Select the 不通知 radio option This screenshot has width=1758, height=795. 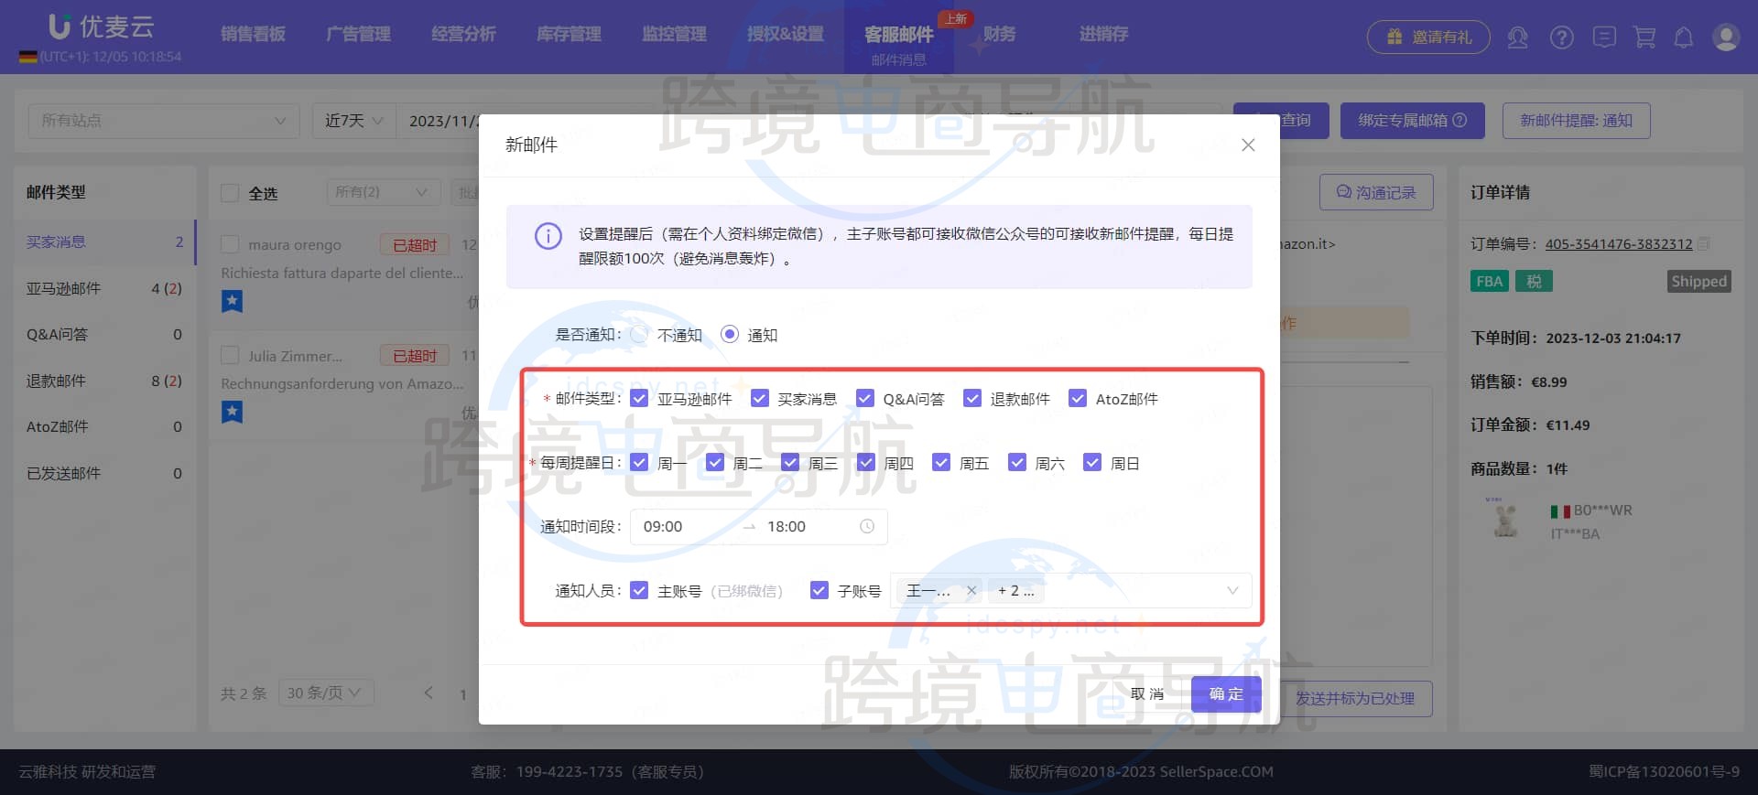coord(639,335)
